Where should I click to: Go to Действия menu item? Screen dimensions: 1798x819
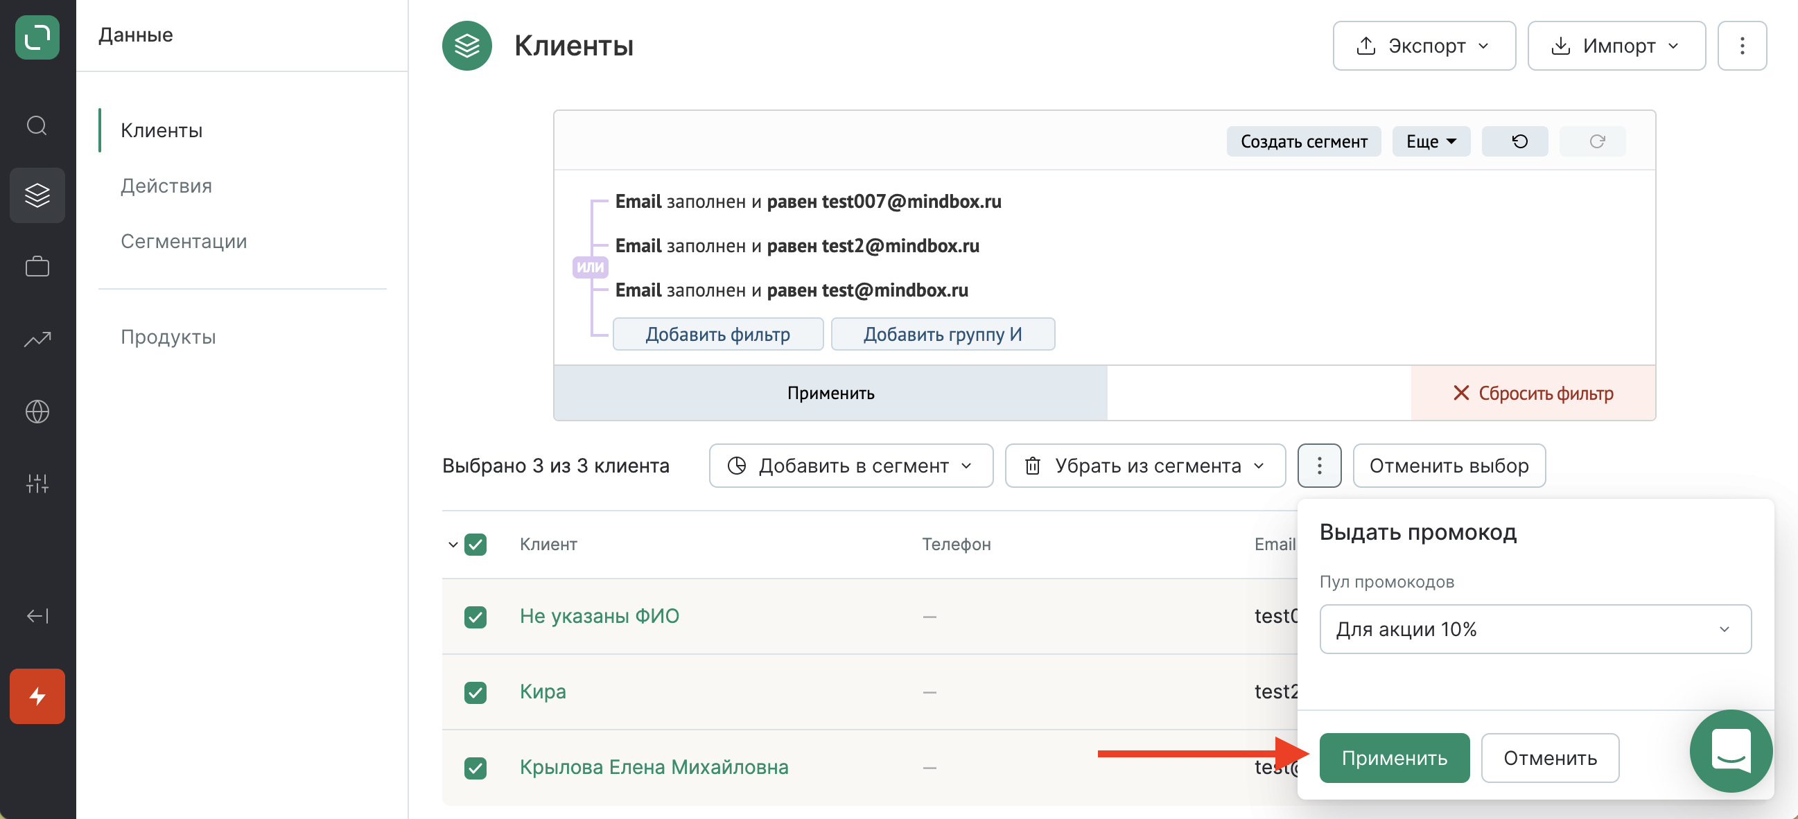point(166,186)
